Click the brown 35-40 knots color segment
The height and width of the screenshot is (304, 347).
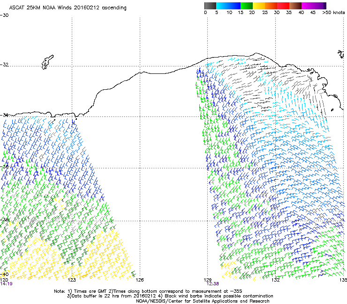point(295,6)
